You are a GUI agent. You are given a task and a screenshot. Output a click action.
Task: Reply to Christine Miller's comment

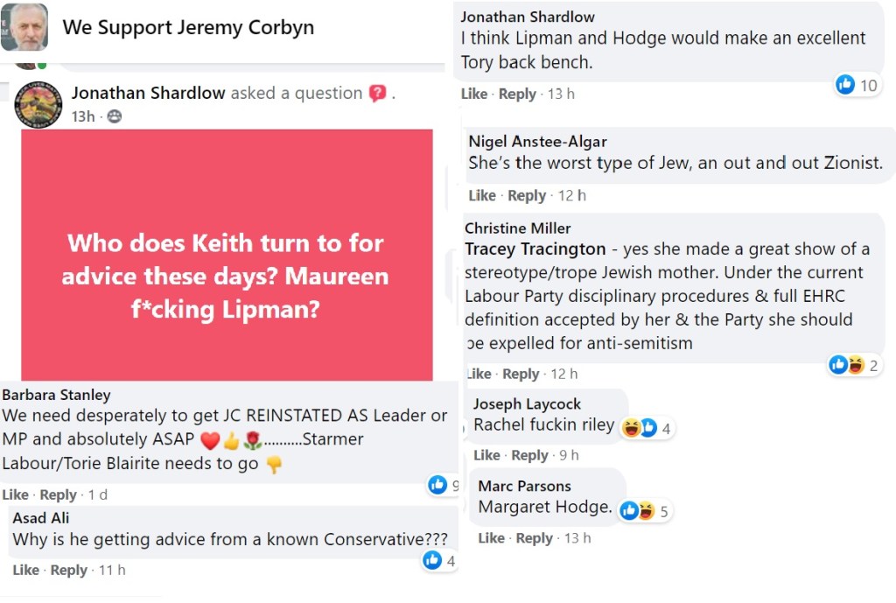521,374
